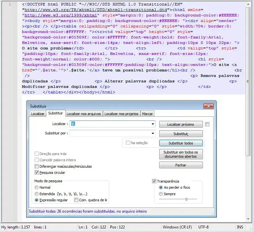Toggle the Transparência checkbox
This screenshot has width=254, height=232.
(154, 181)
